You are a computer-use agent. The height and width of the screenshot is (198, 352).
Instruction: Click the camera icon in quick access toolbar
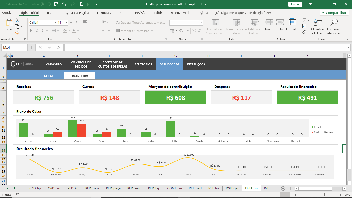(x=89, y=4)
